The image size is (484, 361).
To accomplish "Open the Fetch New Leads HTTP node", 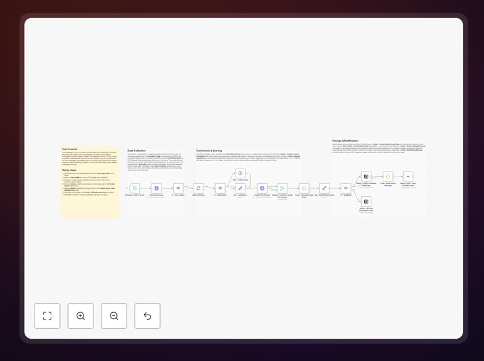I will 156,188.
